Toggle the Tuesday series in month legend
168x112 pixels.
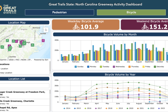click(x=104, y=67)
